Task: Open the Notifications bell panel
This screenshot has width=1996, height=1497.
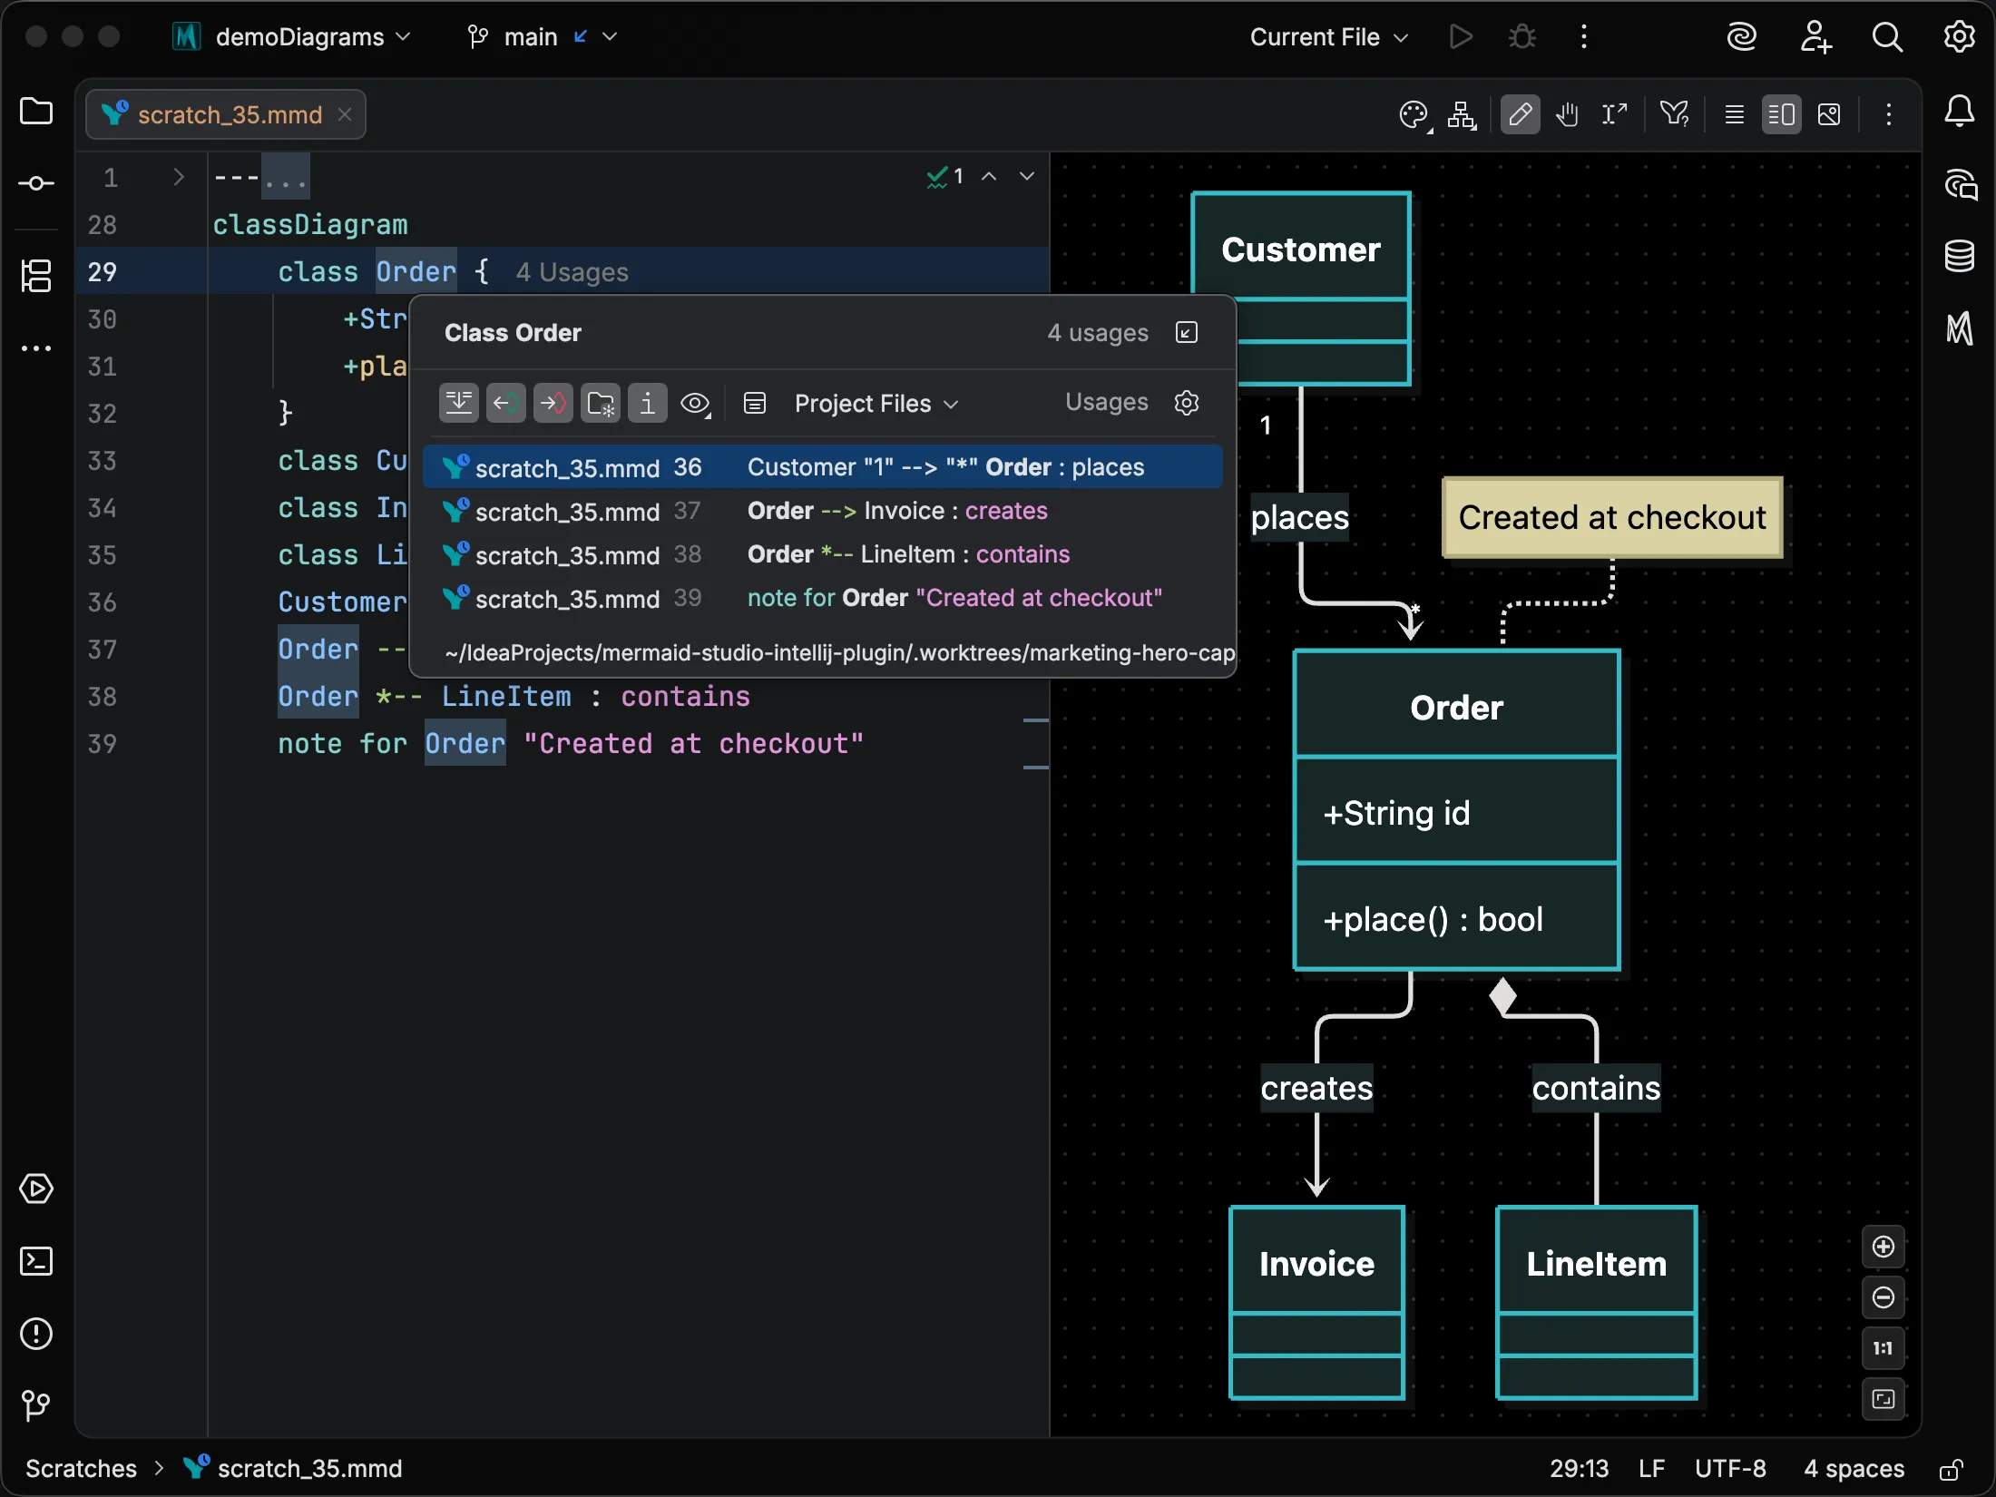Action: click(x=1960, y=112)
